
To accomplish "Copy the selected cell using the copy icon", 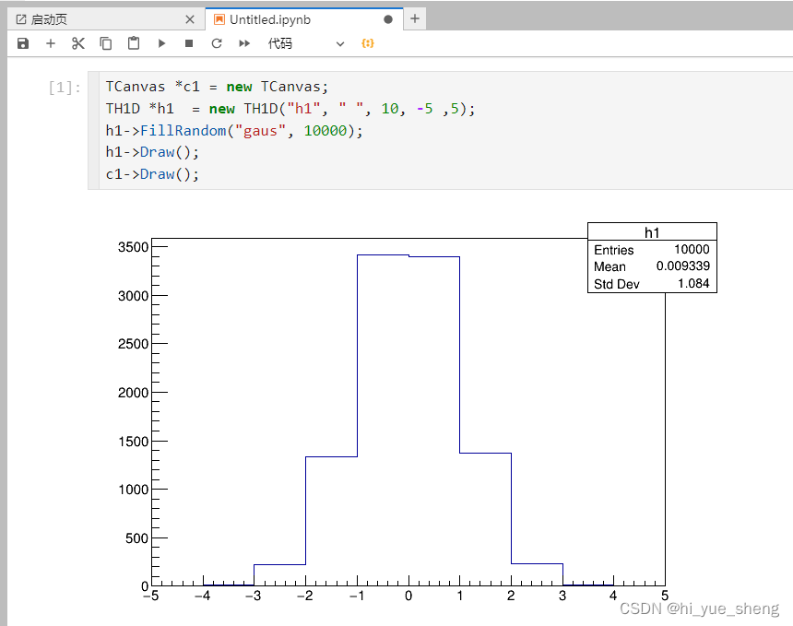I will click(x=104, y=42).
